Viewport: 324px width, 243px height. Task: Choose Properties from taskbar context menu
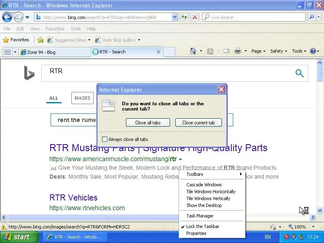[212, 233]
